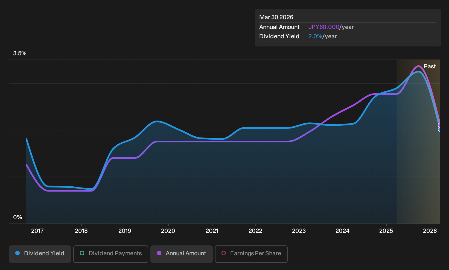The height and width of the screenshot is (270, 449).
Task: Click the Dividend Yield tooltip label
Action: [x=279, y=36]
